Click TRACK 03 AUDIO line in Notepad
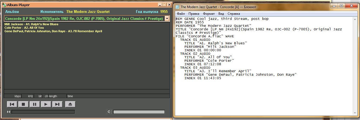 pyautogui.click(x=195, y=68)
